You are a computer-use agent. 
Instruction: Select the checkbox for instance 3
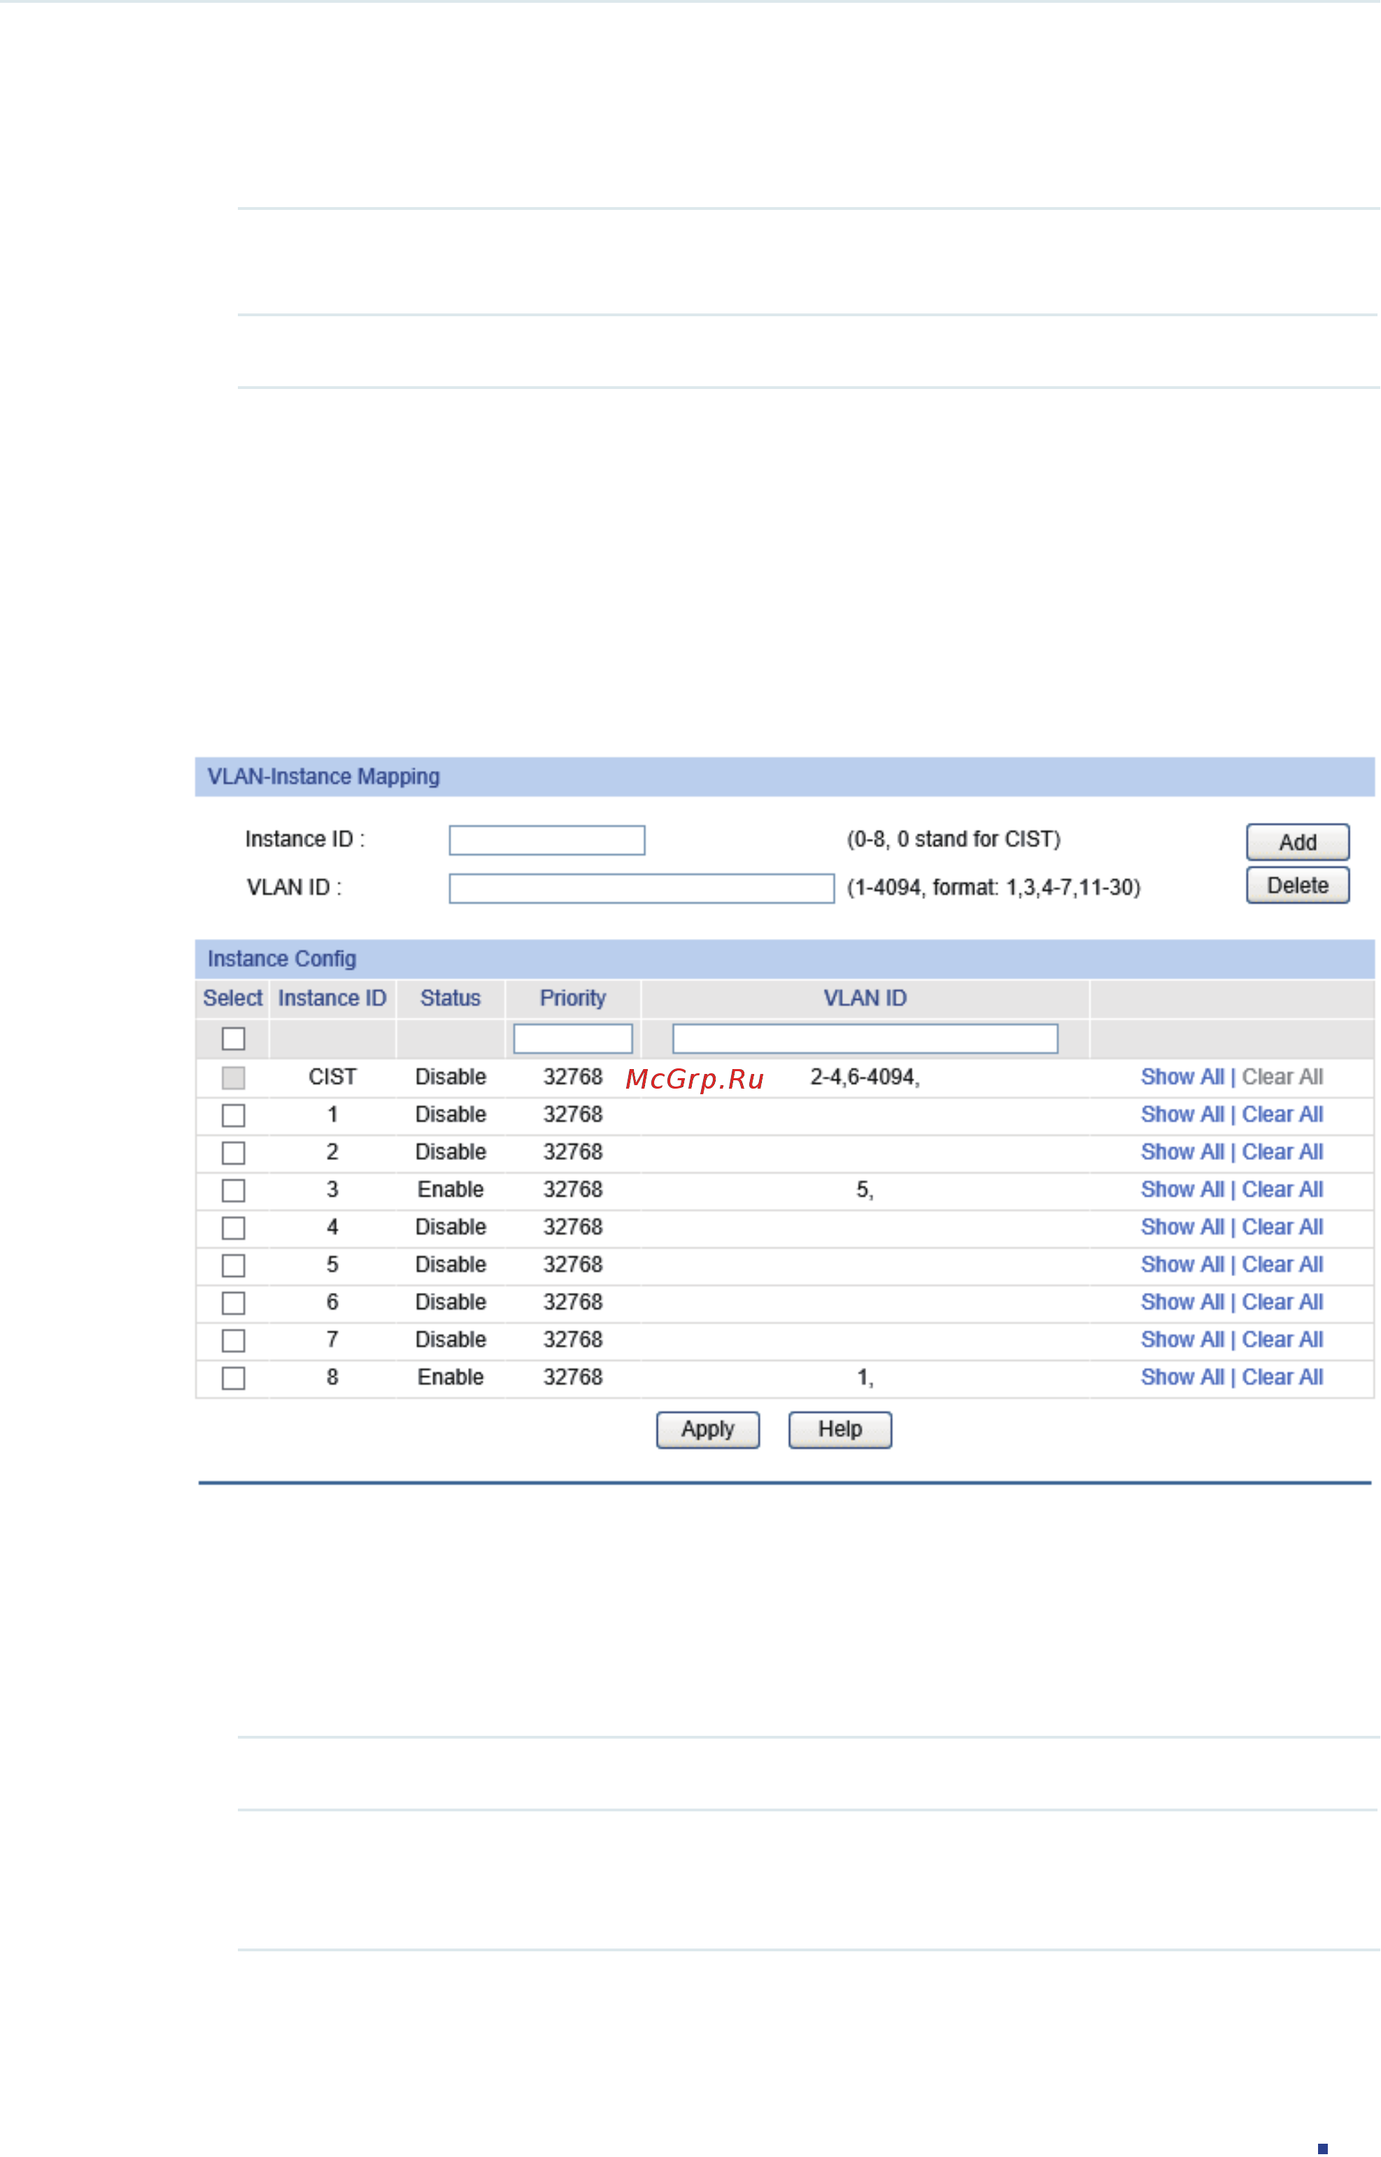pos(233,1191)
